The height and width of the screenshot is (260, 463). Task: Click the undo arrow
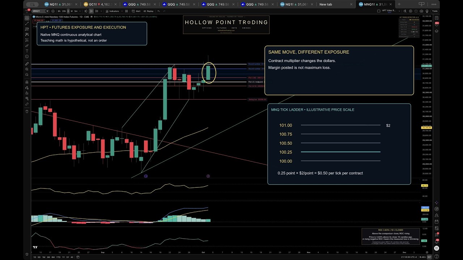click(x=159, y=11)
